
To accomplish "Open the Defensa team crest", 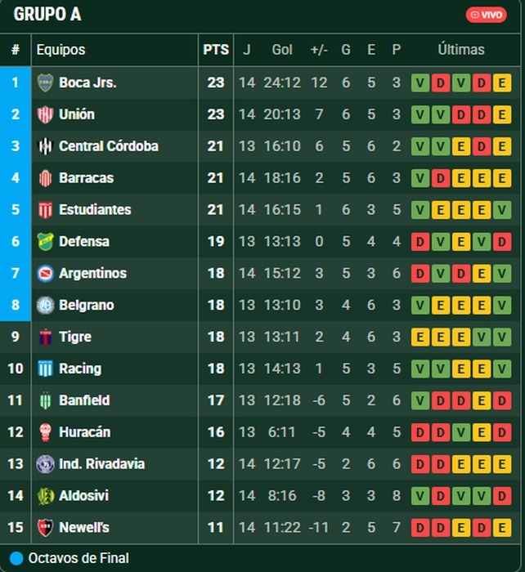I will tap(46, 242).
